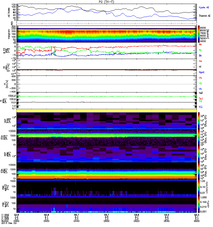Select the black "Themis AE" legend label
Image resolution: width=213 pixels, height=227 pixels.
coord(204,16)
